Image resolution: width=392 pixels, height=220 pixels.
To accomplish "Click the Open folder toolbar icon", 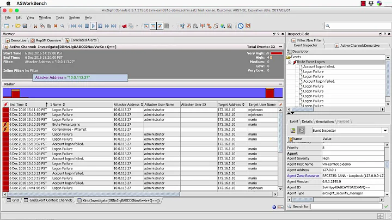I will pyautogui.click(x=18, y=26).
